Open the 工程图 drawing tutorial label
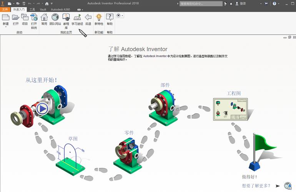The image size is (296, 192). (x=234, y=93)
